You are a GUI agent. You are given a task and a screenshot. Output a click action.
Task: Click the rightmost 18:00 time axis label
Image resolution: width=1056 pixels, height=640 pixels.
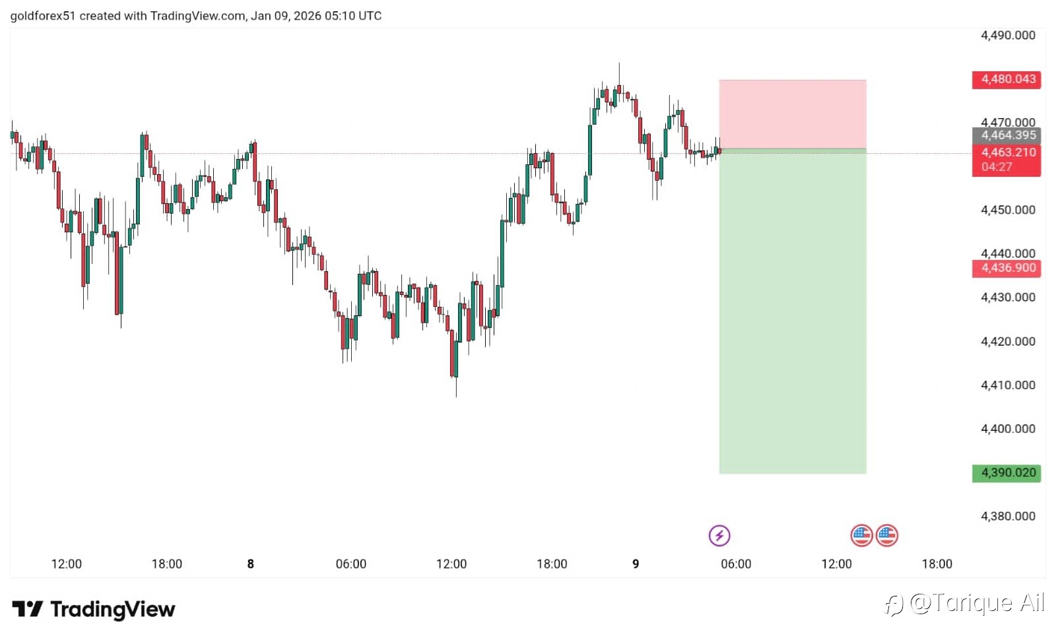pyautogui.click(x=937, y=563)
